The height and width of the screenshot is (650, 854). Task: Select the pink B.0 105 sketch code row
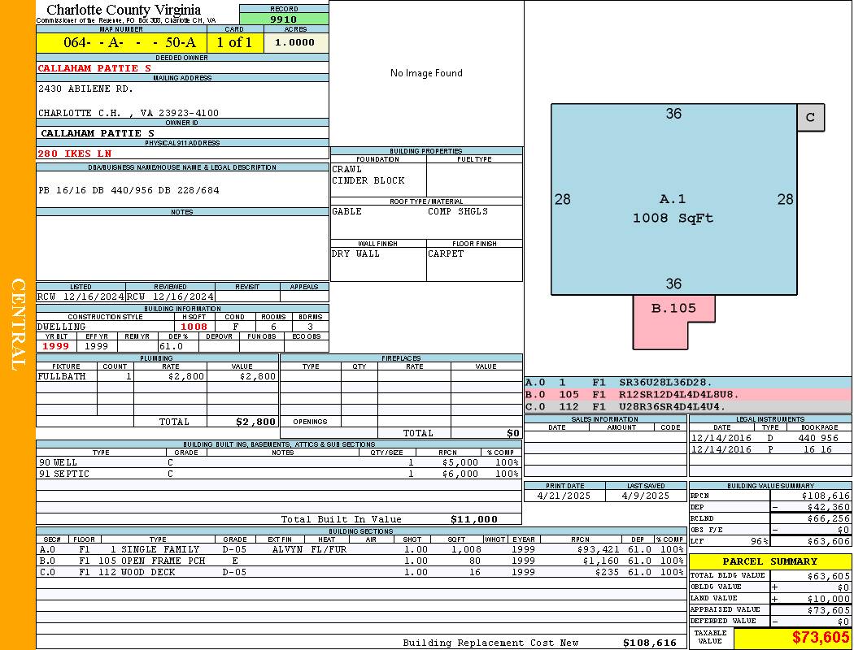click(687, 395)
